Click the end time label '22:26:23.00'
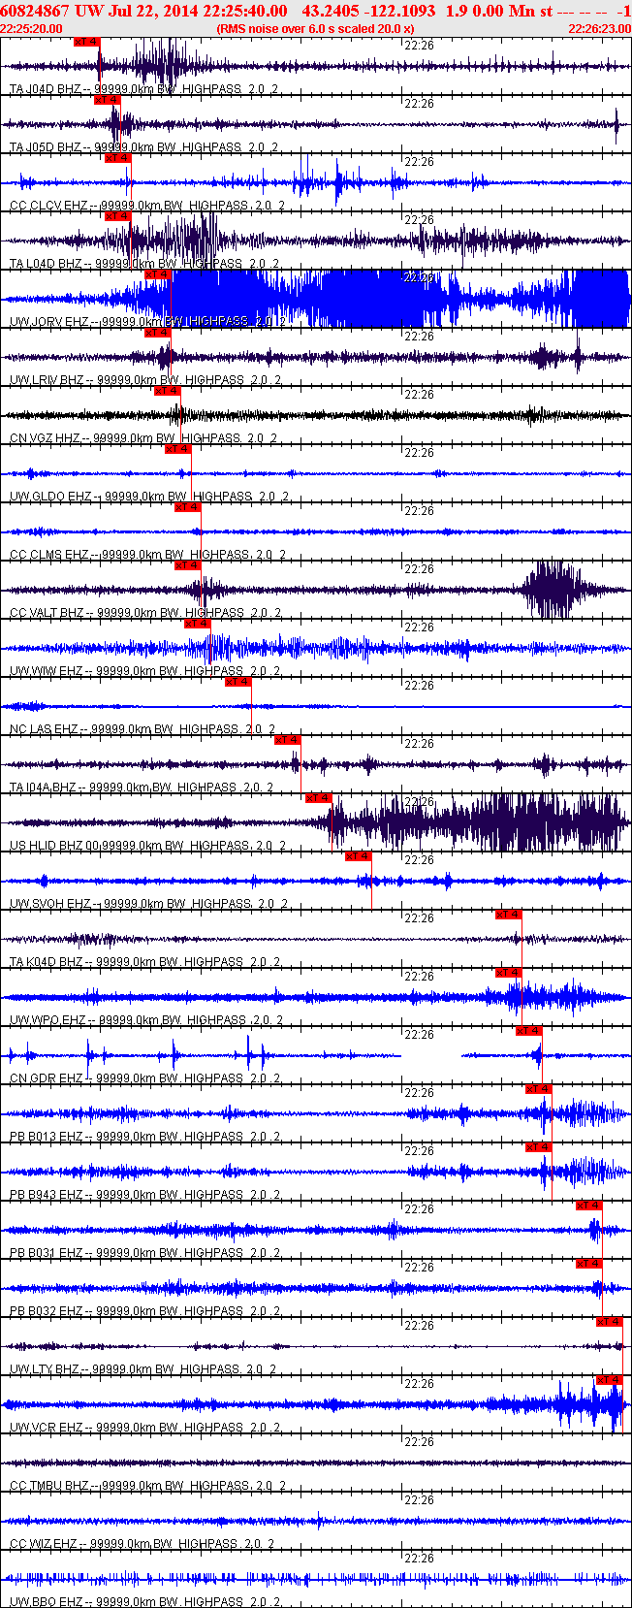Viewport: 632px width, 1608px height. click(x=599, y=30)
